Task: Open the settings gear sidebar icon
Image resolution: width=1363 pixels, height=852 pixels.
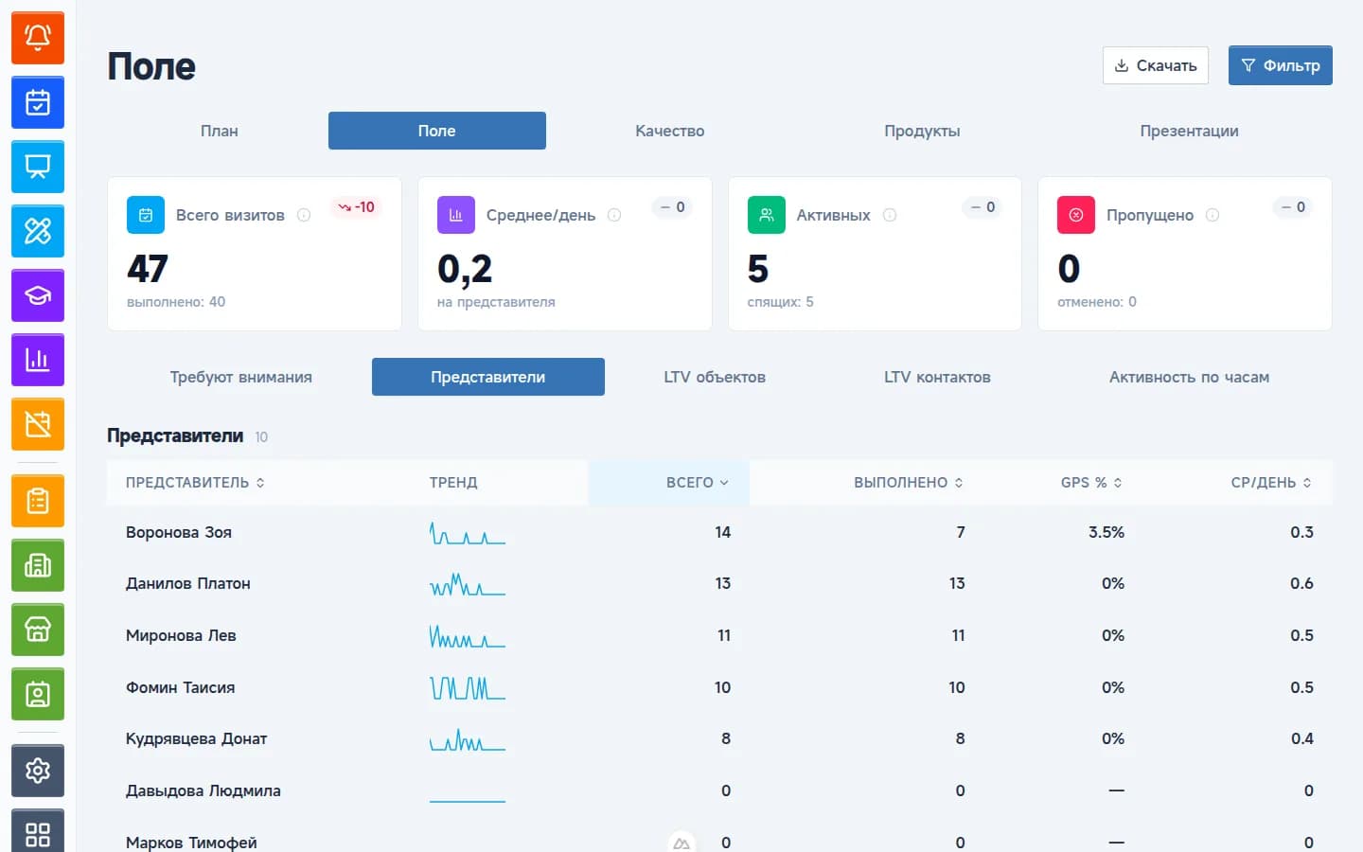Action: (38, 771)
